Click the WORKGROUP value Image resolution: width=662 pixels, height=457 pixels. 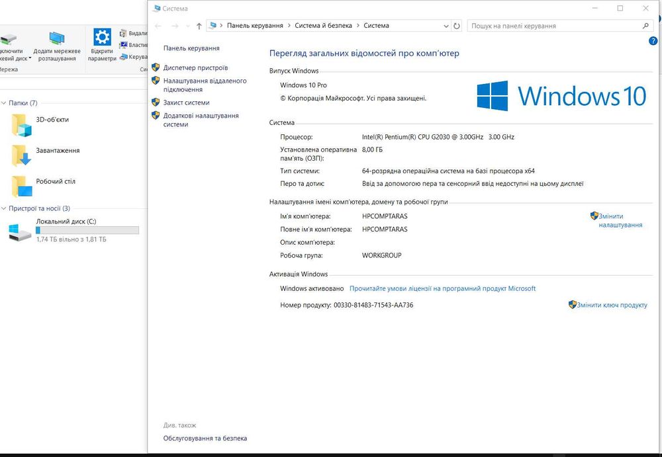click(x=382, y=255)
